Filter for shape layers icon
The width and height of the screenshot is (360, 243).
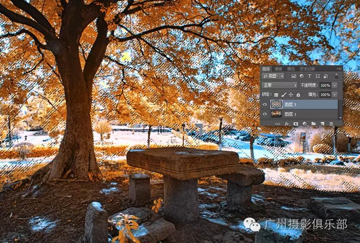click(x=318, y=76)
